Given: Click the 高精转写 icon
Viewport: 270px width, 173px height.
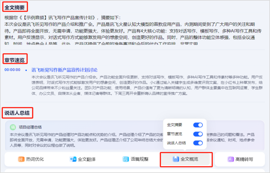Looking at the screenshot, I should point(230,159).
